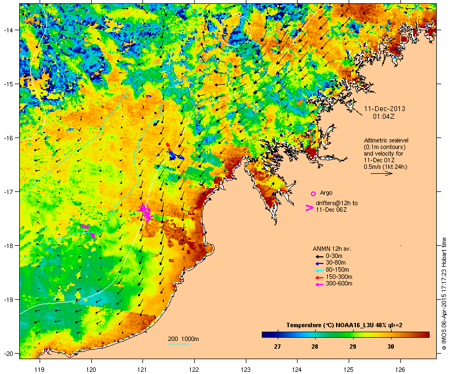Click the '11-Dec-2013' date text
This screenshot has height=374, width=451.
pyautogui.click(x=384, y=109)
